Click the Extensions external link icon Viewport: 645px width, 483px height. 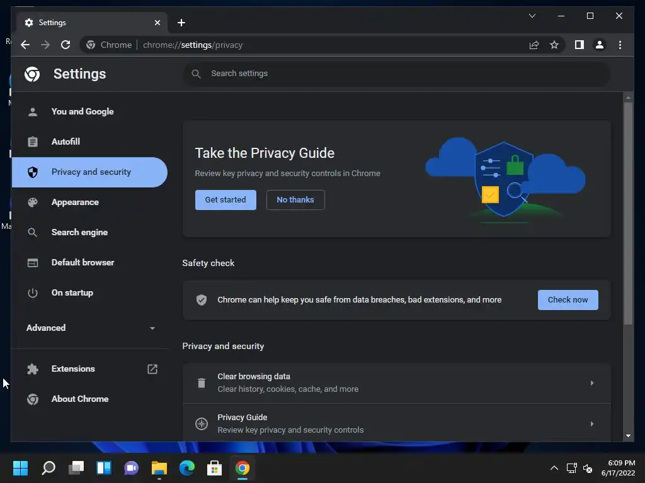(152, 369)
